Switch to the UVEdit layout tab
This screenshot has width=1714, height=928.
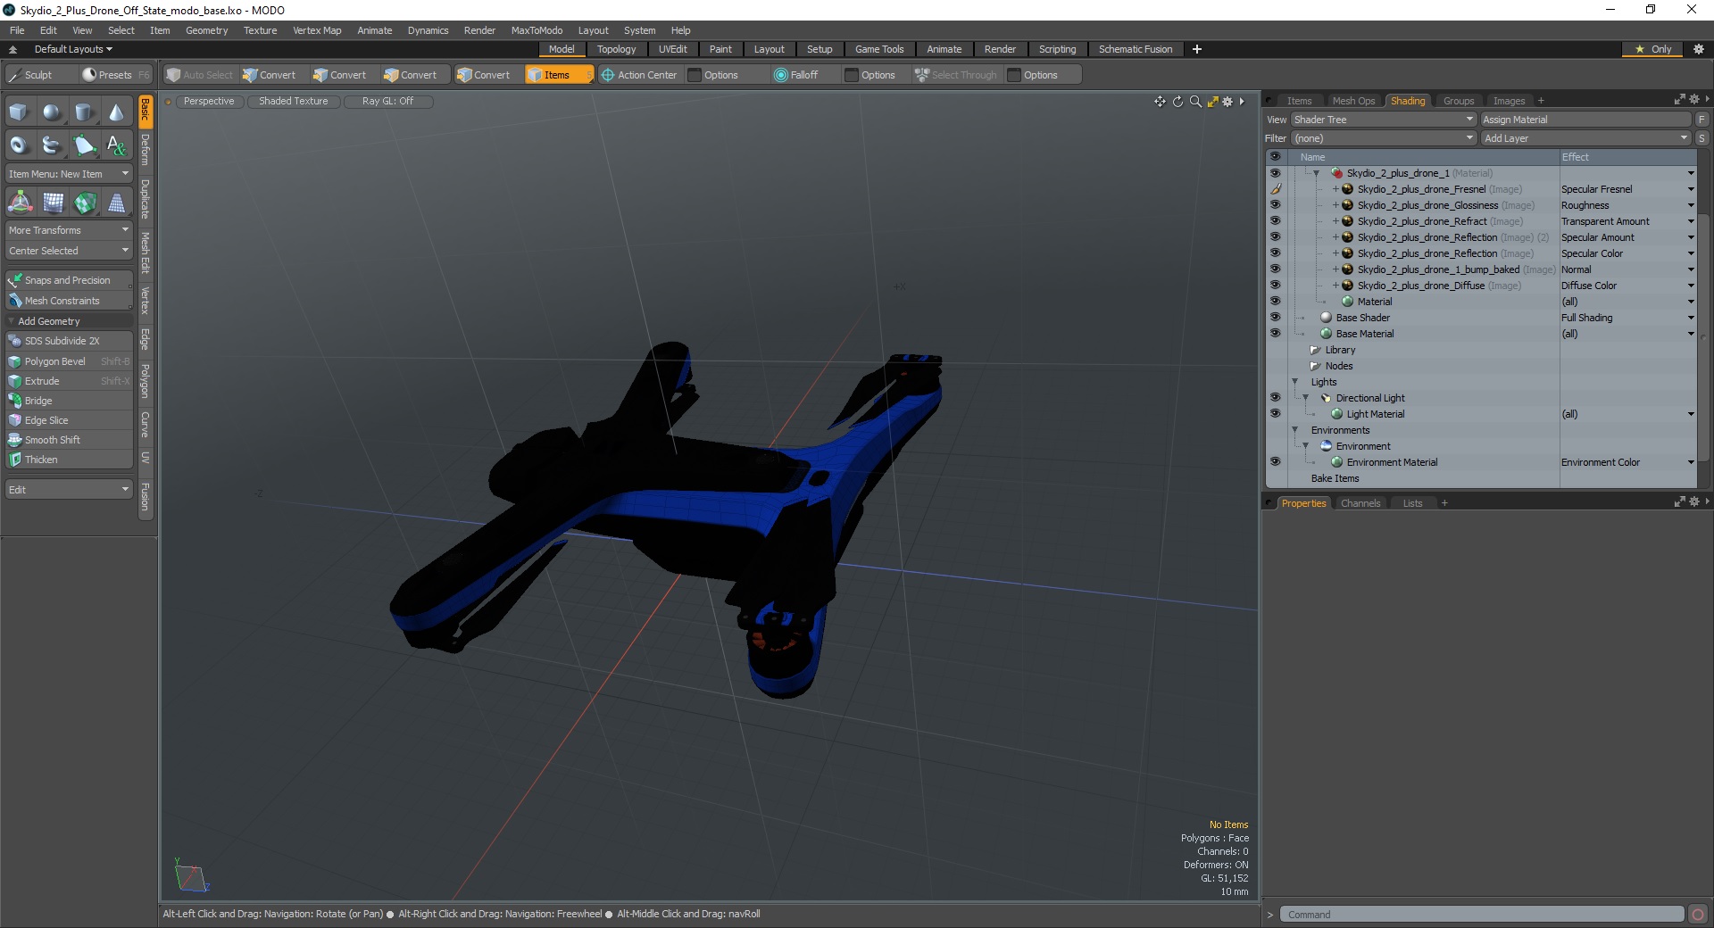672,49
